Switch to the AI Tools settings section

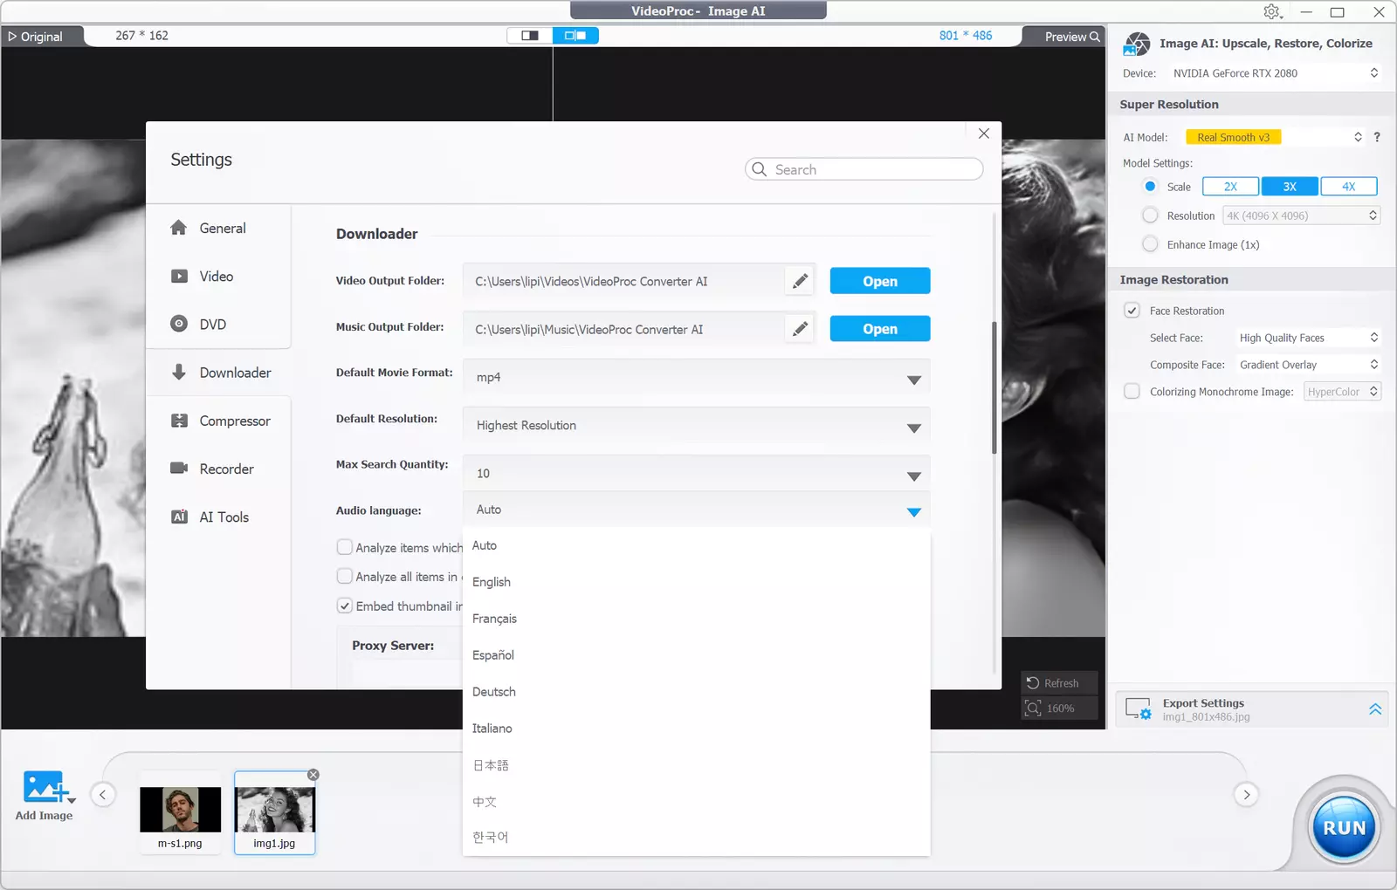224,517
